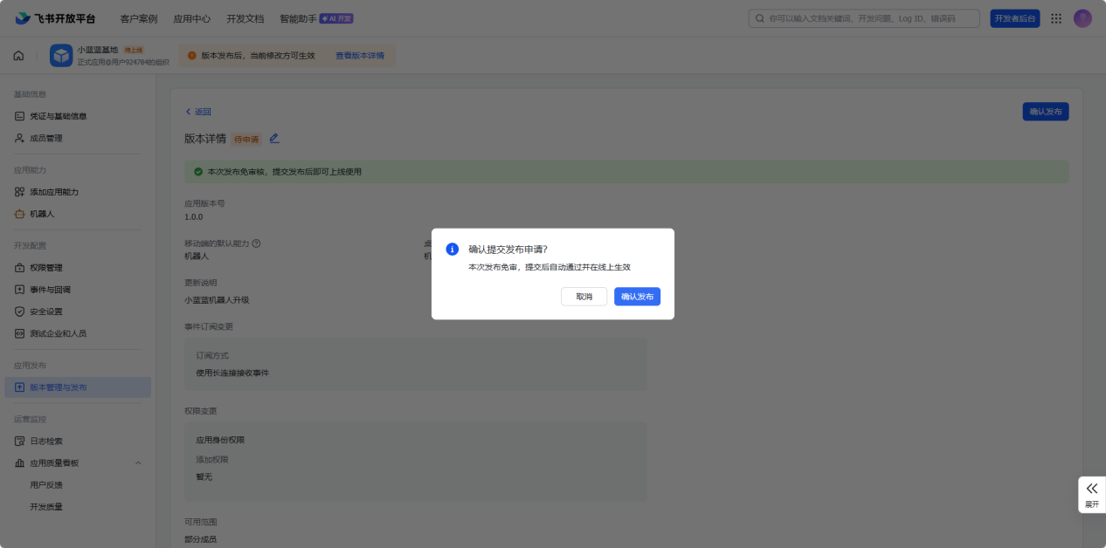Click the 开发者后台 button

(x=1014, y=18)
